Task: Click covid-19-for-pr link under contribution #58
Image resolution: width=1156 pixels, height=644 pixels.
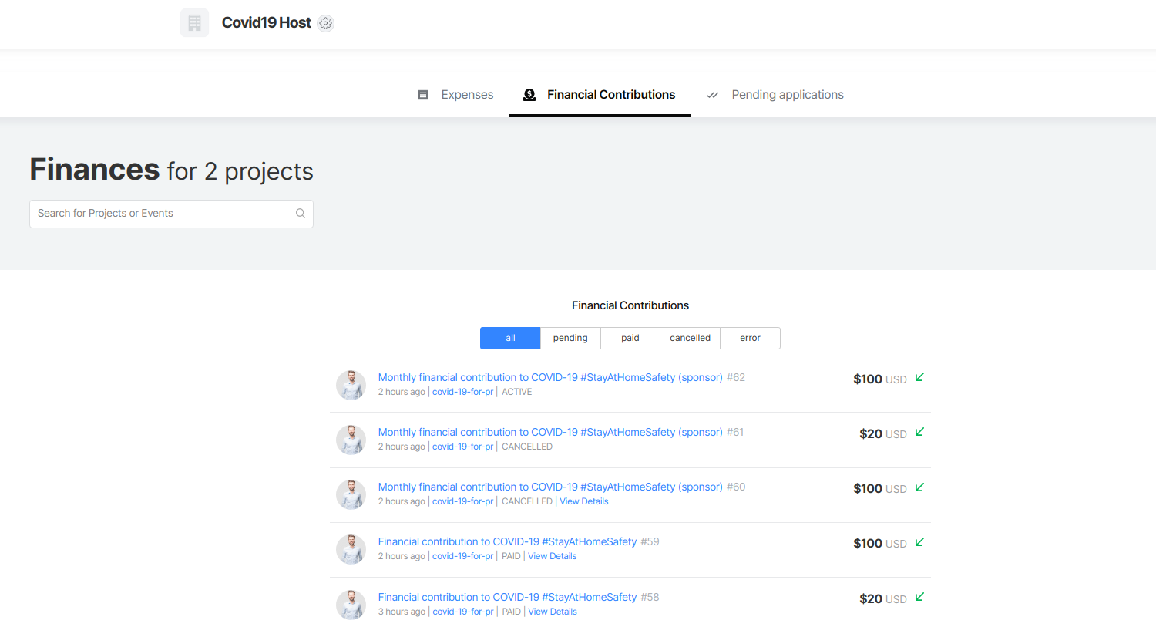Action: (463, 612)
